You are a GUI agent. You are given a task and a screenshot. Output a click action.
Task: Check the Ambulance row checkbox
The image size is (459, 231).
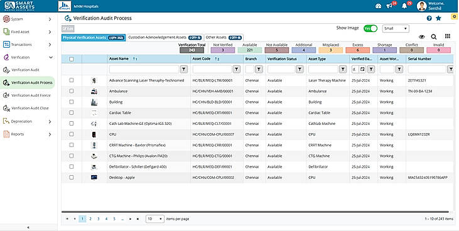coord(72,91)
